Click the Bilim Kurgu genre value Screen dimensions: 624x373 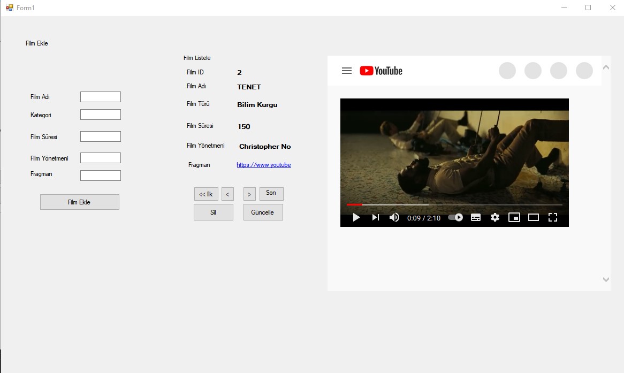(257, 105)
